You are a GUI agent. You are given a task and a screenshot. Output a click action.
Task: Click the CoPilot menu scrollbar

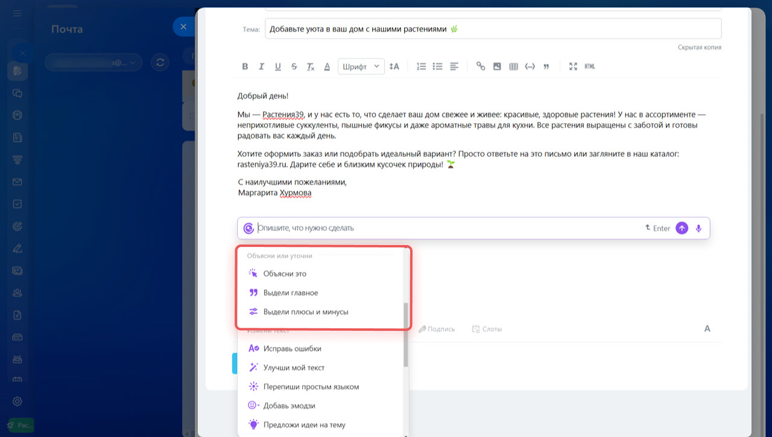pos(406,335)
